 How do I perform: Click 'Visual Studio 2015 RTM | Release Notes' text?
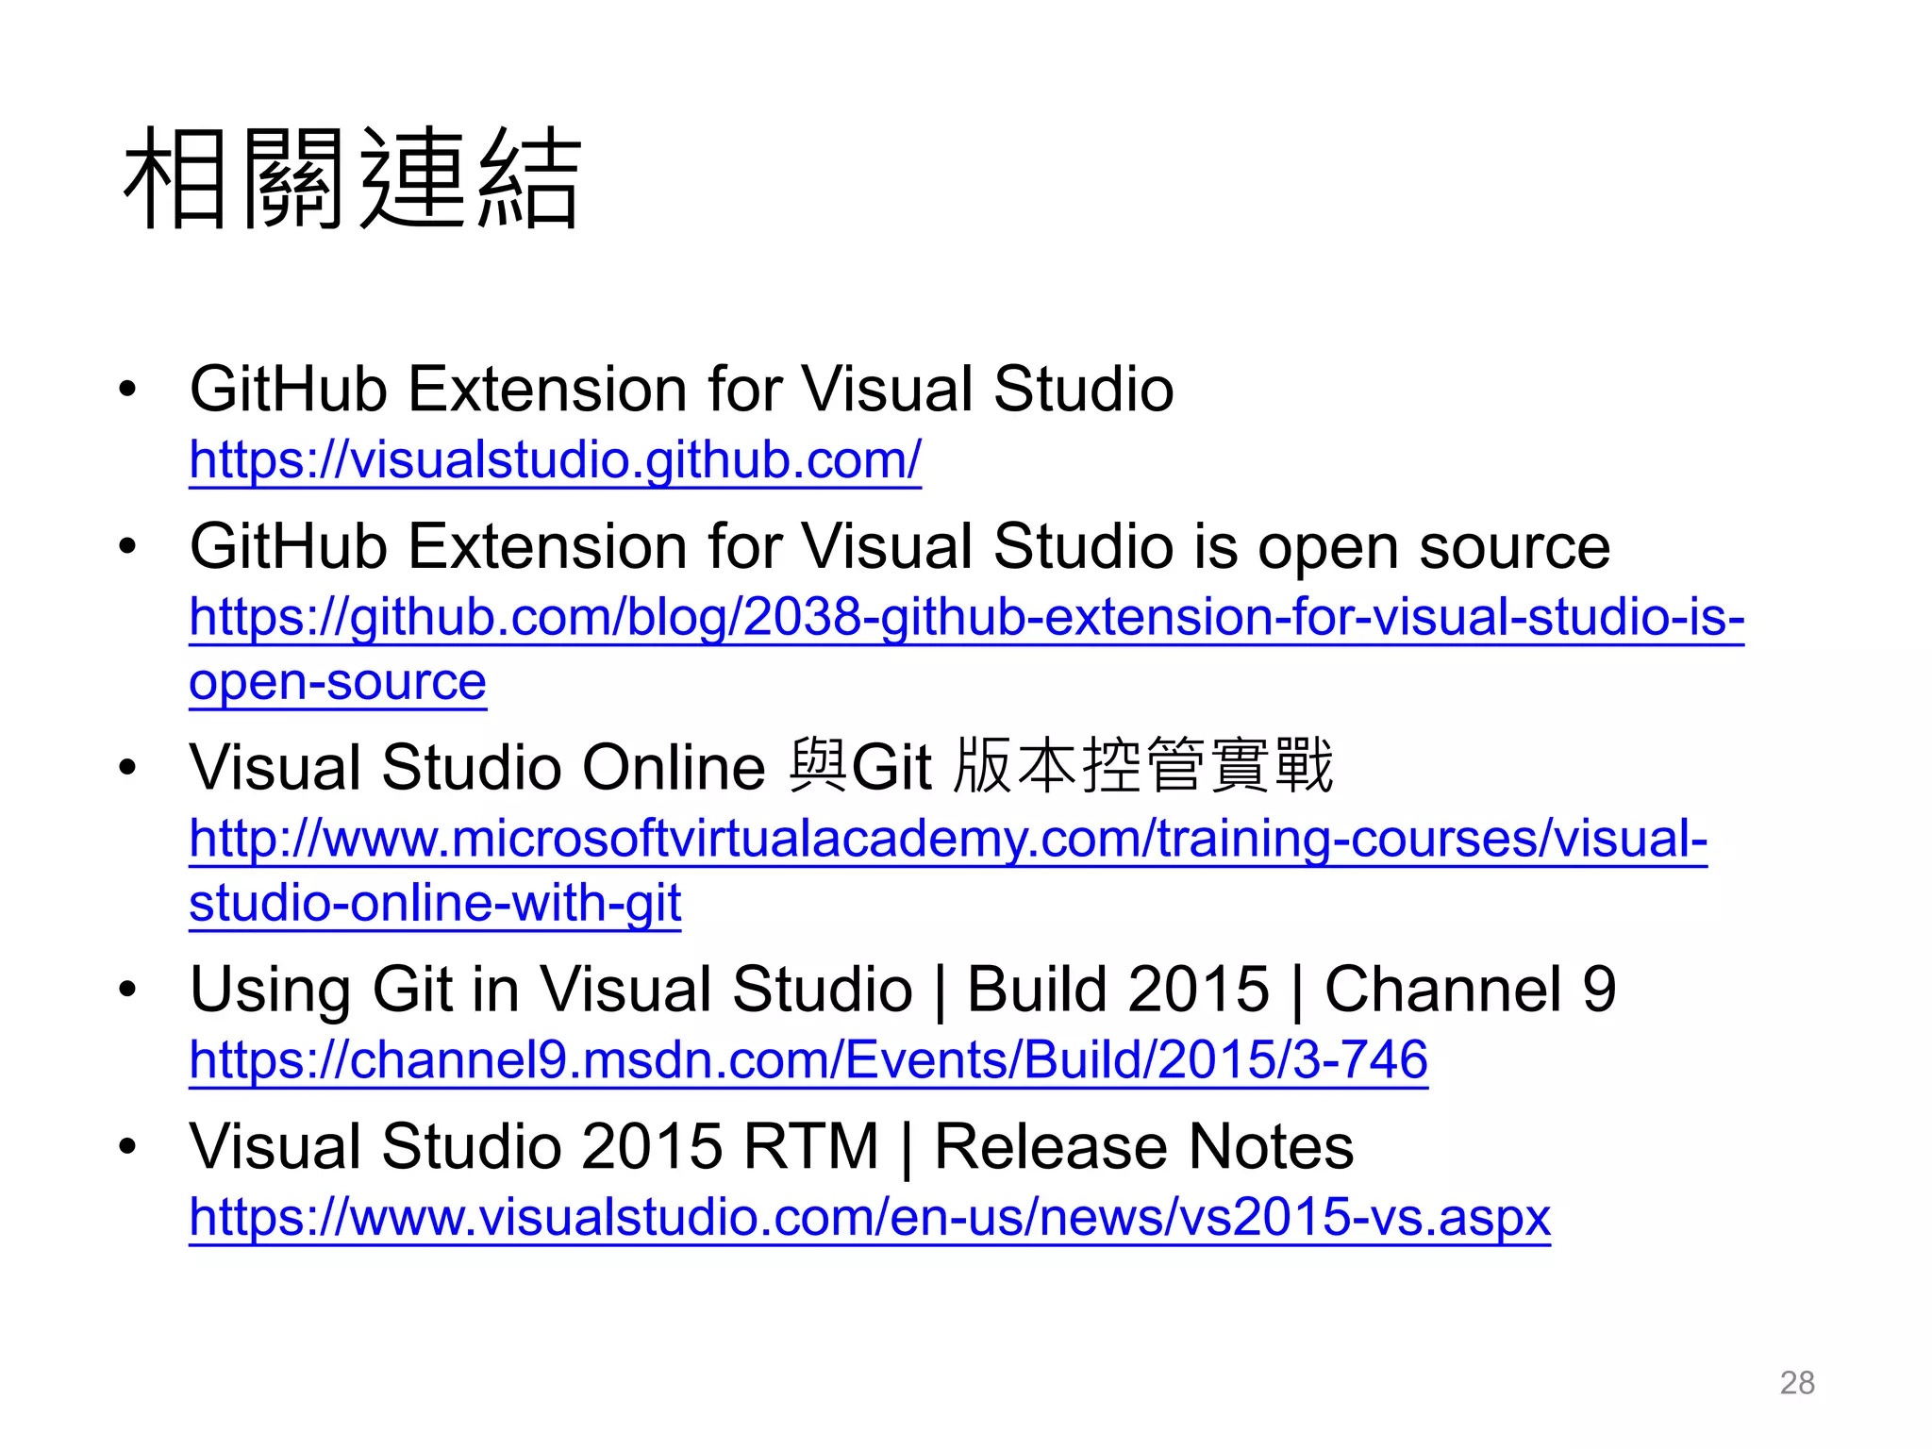[x=772, y=1147]
